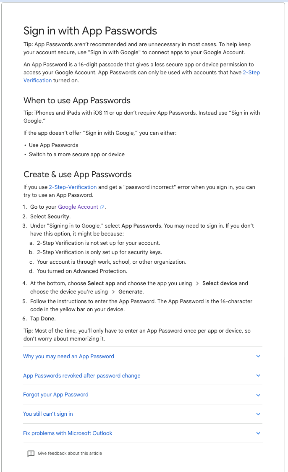The height and width of the screenshot is (472, 288).
Task: Select the App Passwords revoked after password change title
Action: coord(81,376)
